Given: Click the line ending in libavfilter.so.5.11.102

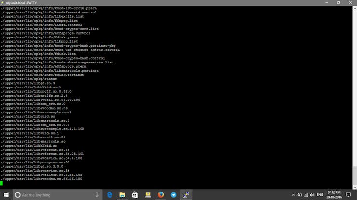Looking at the screenshot, I should tap(41, 175).
